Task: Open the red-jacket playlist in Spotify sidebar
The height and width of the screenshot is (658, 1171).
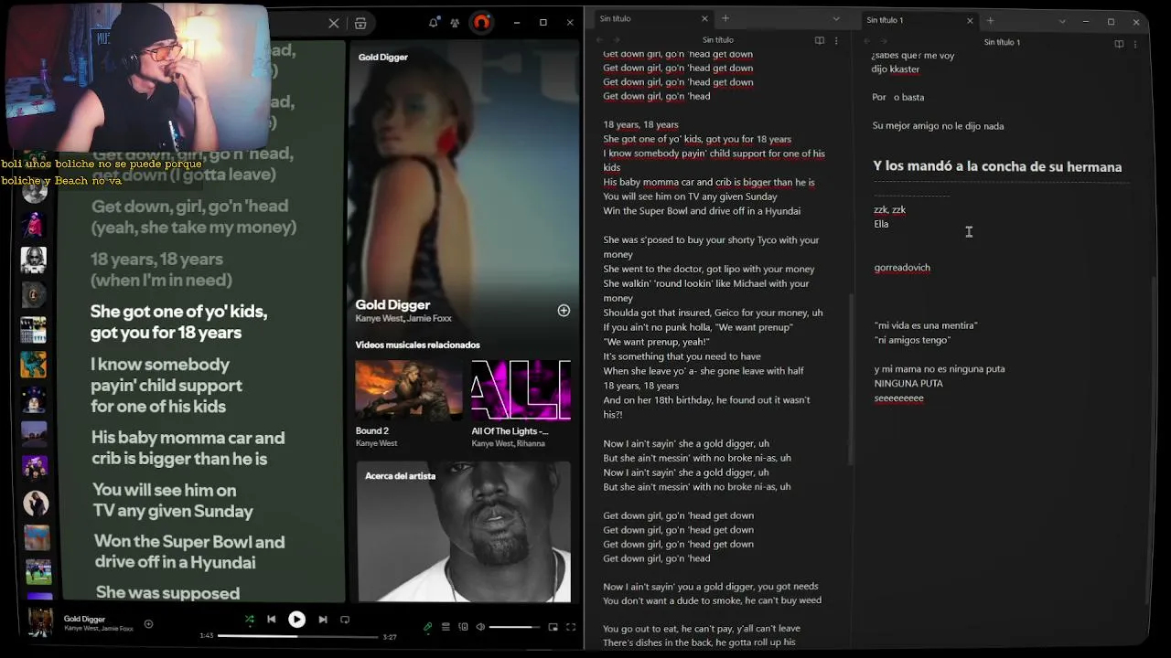Action: coord(35,225)
